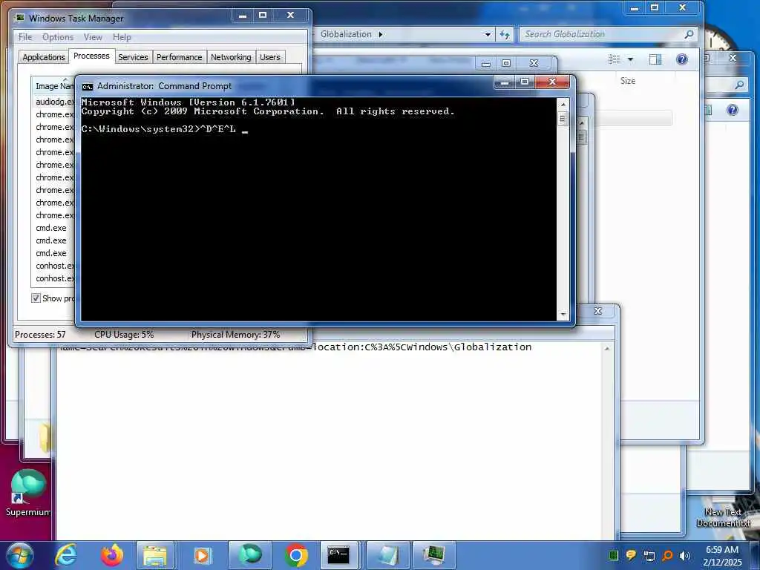The width and height of the screenshot is (760, 570).
Task: Open Google Chrome from the taskbar
Action: coord(296,555)
